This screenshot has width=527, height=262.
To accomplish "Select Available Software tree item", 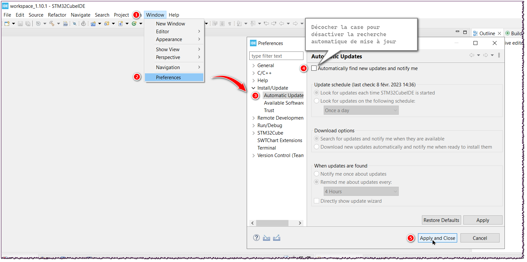I will (x=284, y=103).
